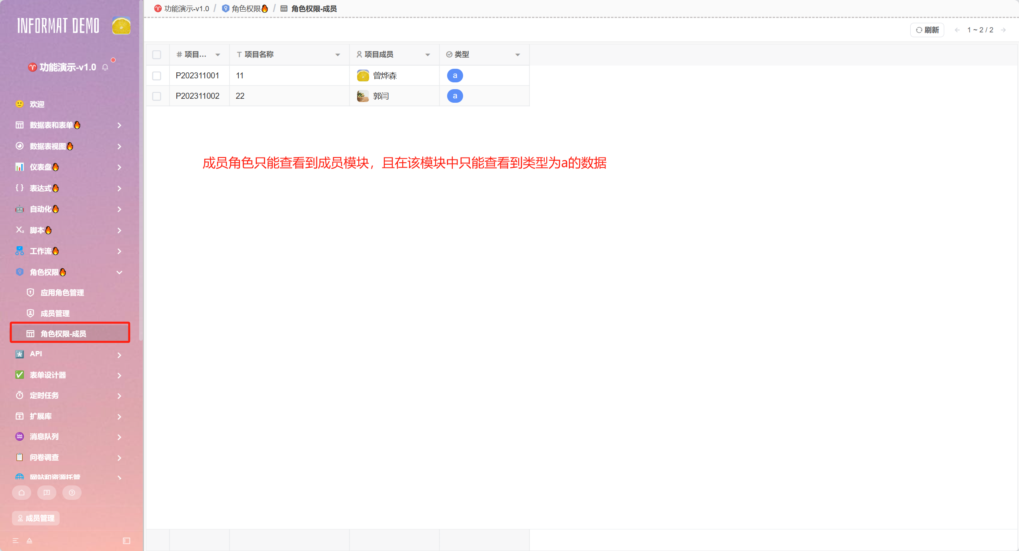Select 成员管理 in the sidebar menu
The height and width of the screenshot is (551, 1019).
point(55,313)
